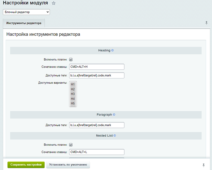Viewport: 212px width, 170px height.
Task: Pick H4 in the heading variants list
Action: (x=73, y=99)
